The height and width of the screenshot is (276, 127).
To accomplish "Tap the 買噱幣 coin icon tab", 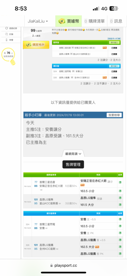I will coord(62,21).
